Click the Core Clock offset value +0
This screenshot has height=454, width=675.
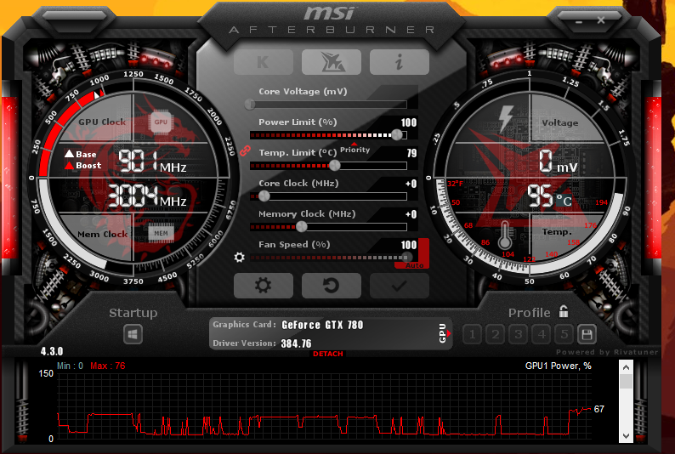click(x=411, y=184)
